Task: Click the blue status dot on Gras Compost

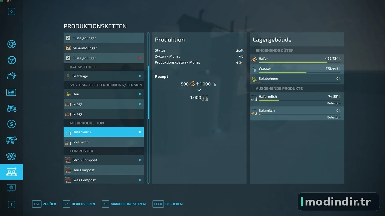Action: [x=140, y=180]
